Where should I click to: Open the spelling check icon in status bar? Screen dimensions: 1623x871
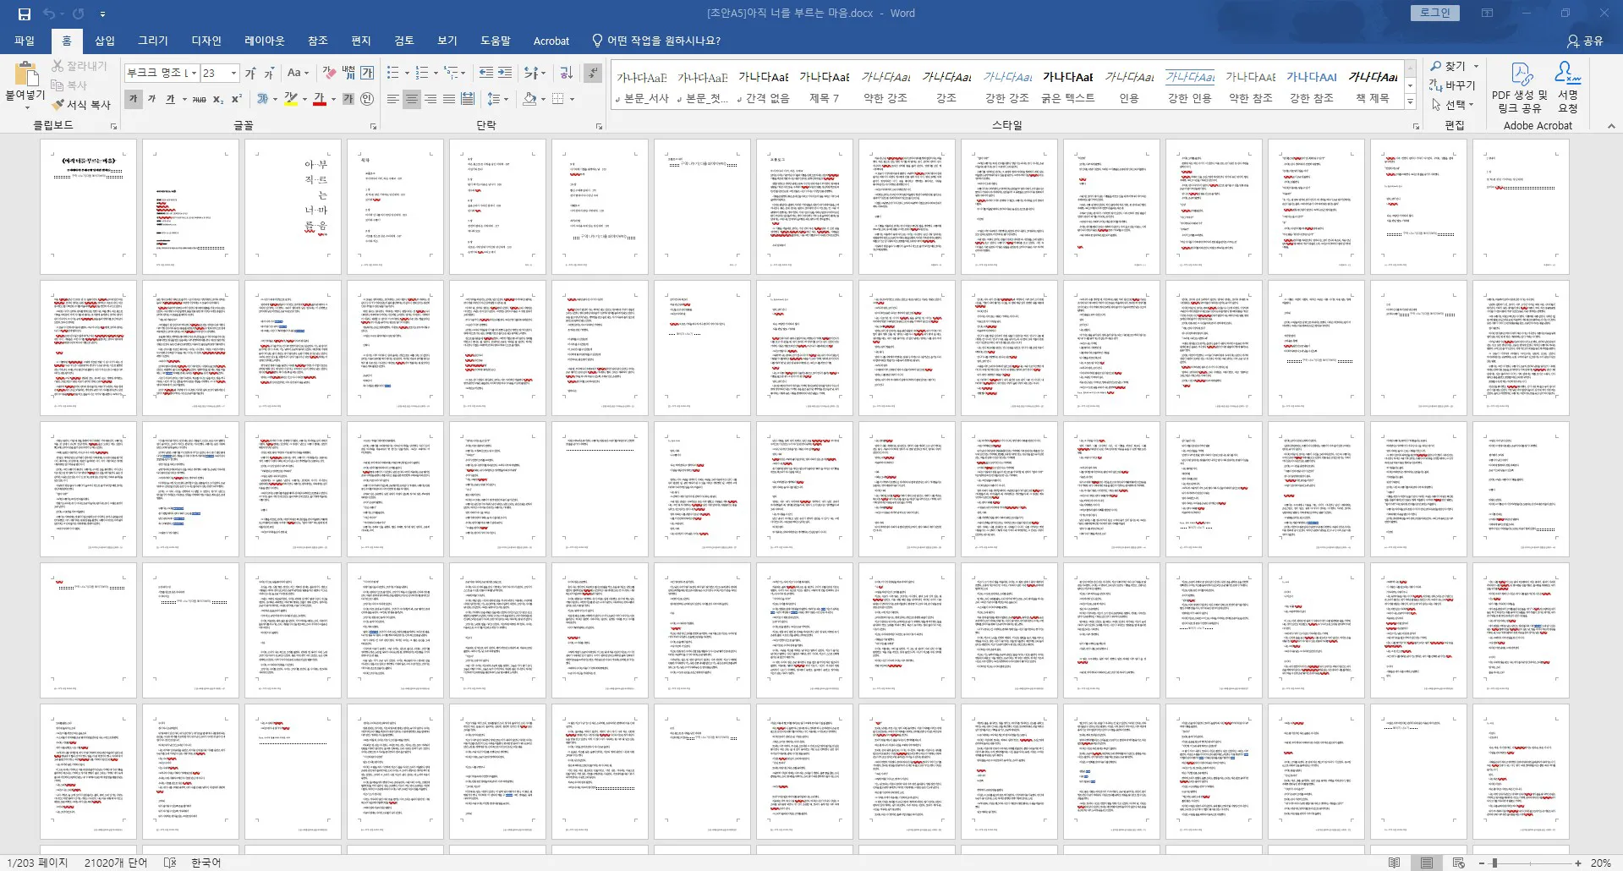point(169,863)
